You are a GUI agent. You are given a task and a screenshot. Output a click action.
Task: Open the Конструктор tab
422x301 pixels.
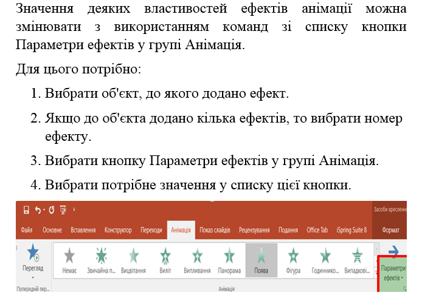(x=118, y=230)
